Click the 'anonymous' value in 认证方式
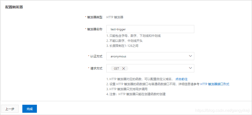Image resolution: width=252 pixels, height=115 pixels. coord(118,56)
